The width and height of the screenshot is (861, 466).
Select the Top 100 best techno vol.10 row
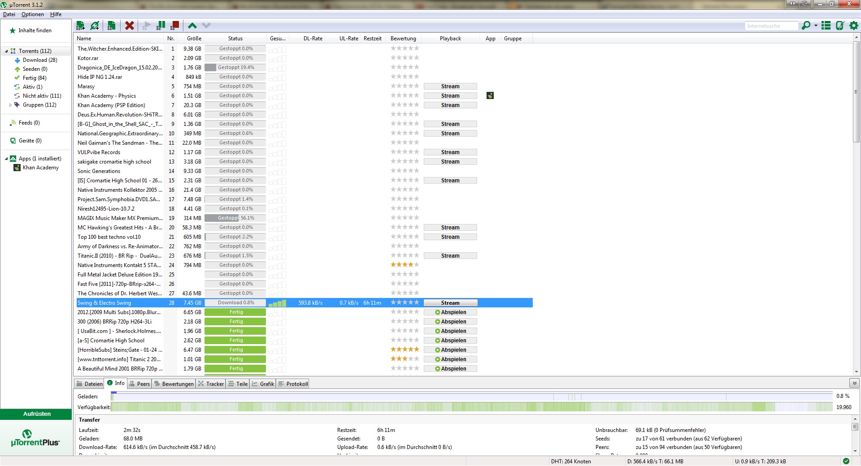304,237
